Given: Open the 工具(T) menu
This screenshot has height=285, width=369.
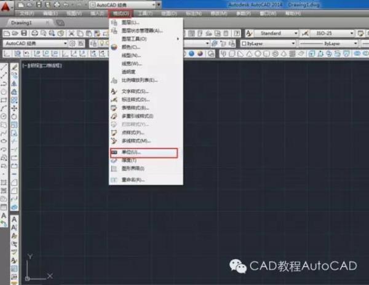Looking at the screenshot, I should click(145, 14).
